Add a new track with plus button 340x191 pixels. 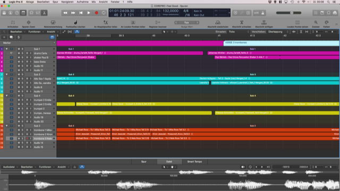tap(4, 37)
